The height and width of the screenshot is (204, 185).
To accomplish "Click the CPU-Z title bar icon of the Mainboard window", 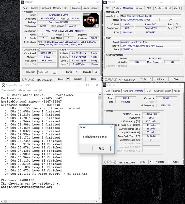I will (105, 3).
